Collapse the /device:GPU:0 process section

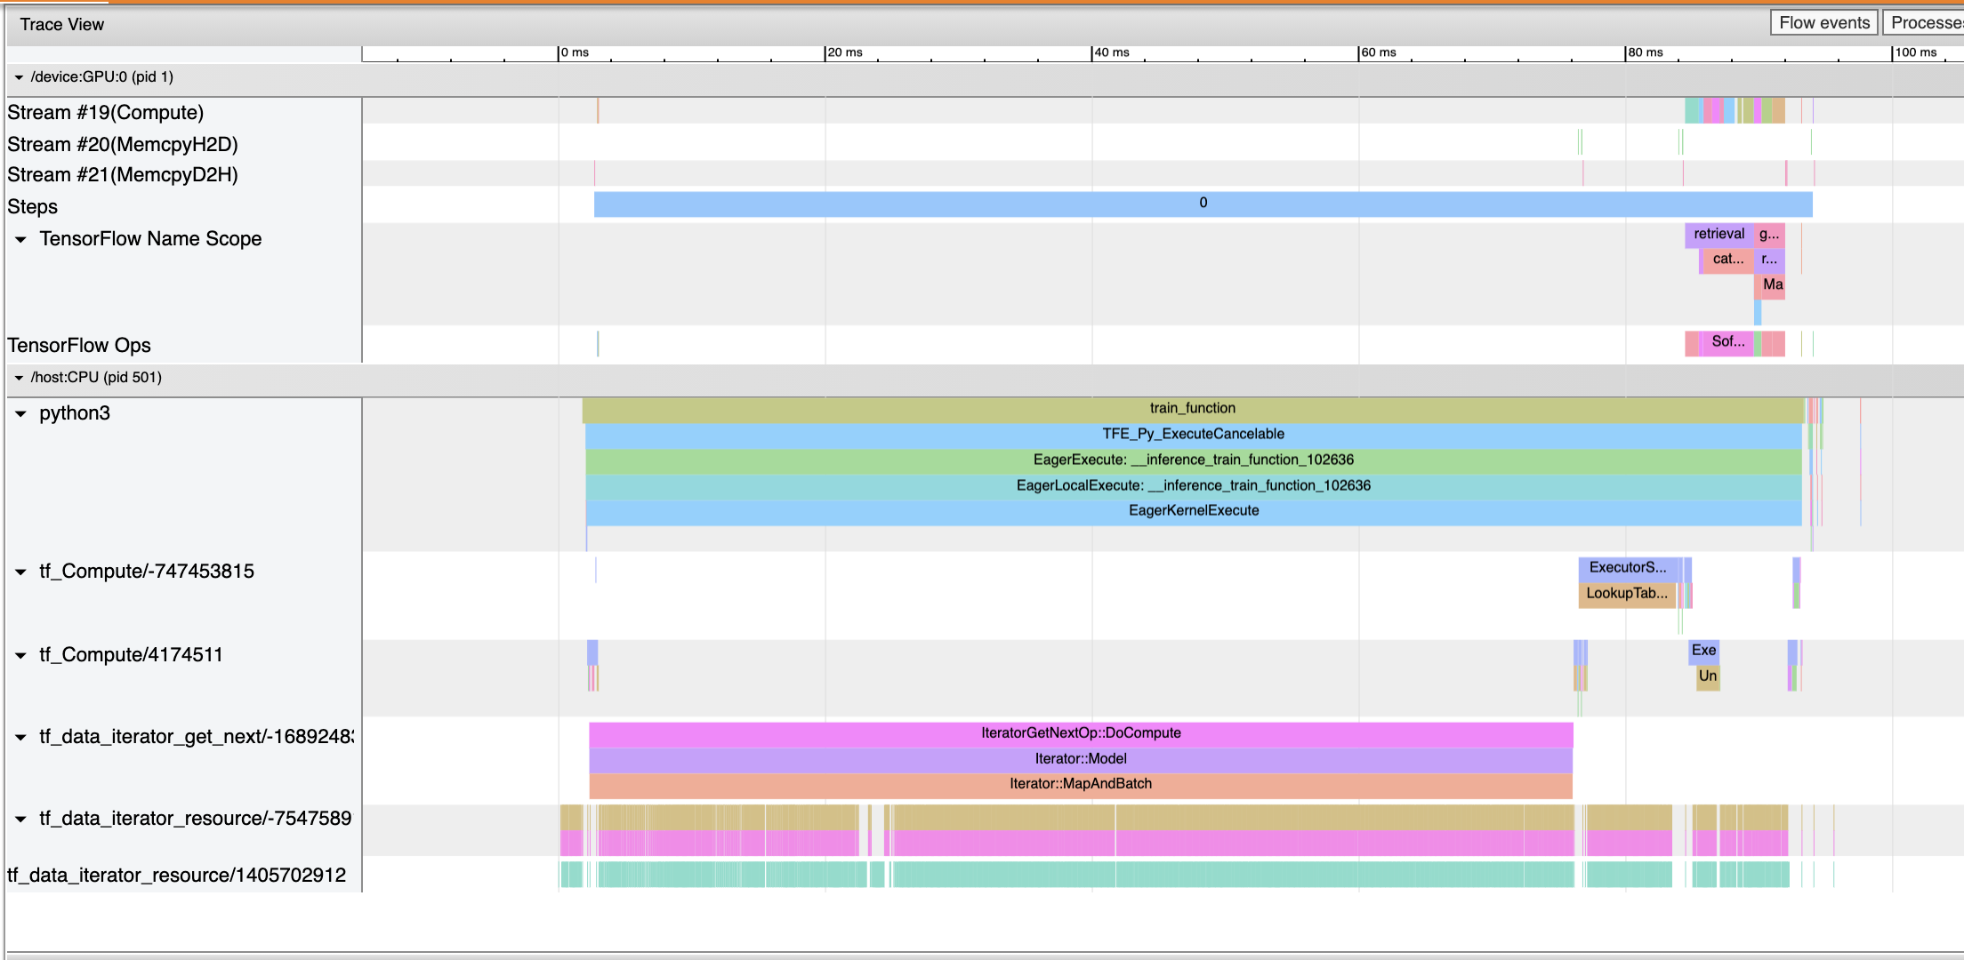(19, 77)
